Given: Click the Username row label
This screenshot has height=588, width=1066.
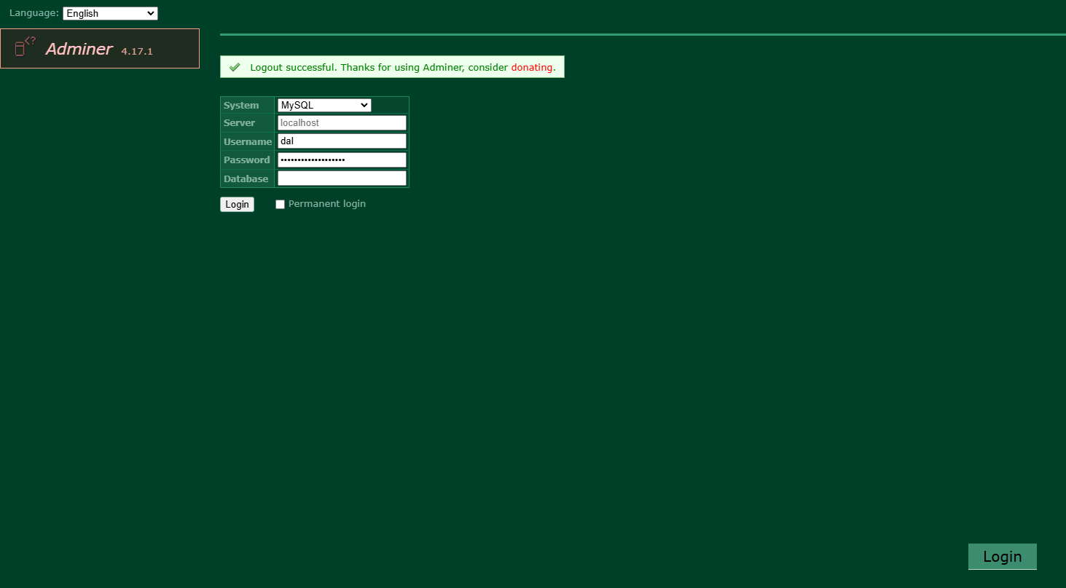Looking at the screenshot, I should pyautogui.click(x=248, y=142).
